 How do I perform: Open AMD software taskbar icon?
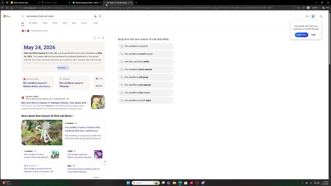point(191,183)
